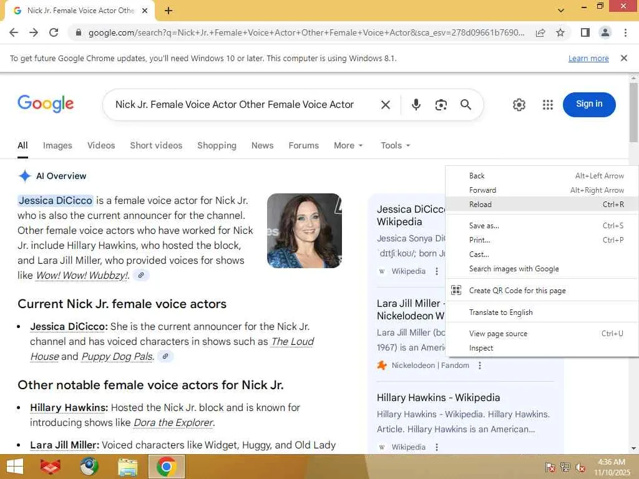Viewport: 639px width, 479px height.
Task: Click link icon after Wow! Wow! Wubbzy! text
Action: click(141, 275)
